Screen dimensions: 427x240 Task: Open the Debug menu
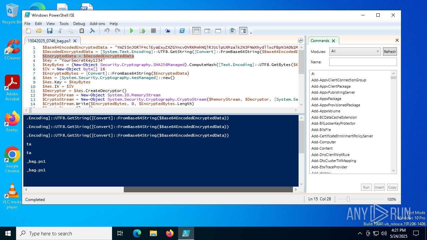pos(79,24)
